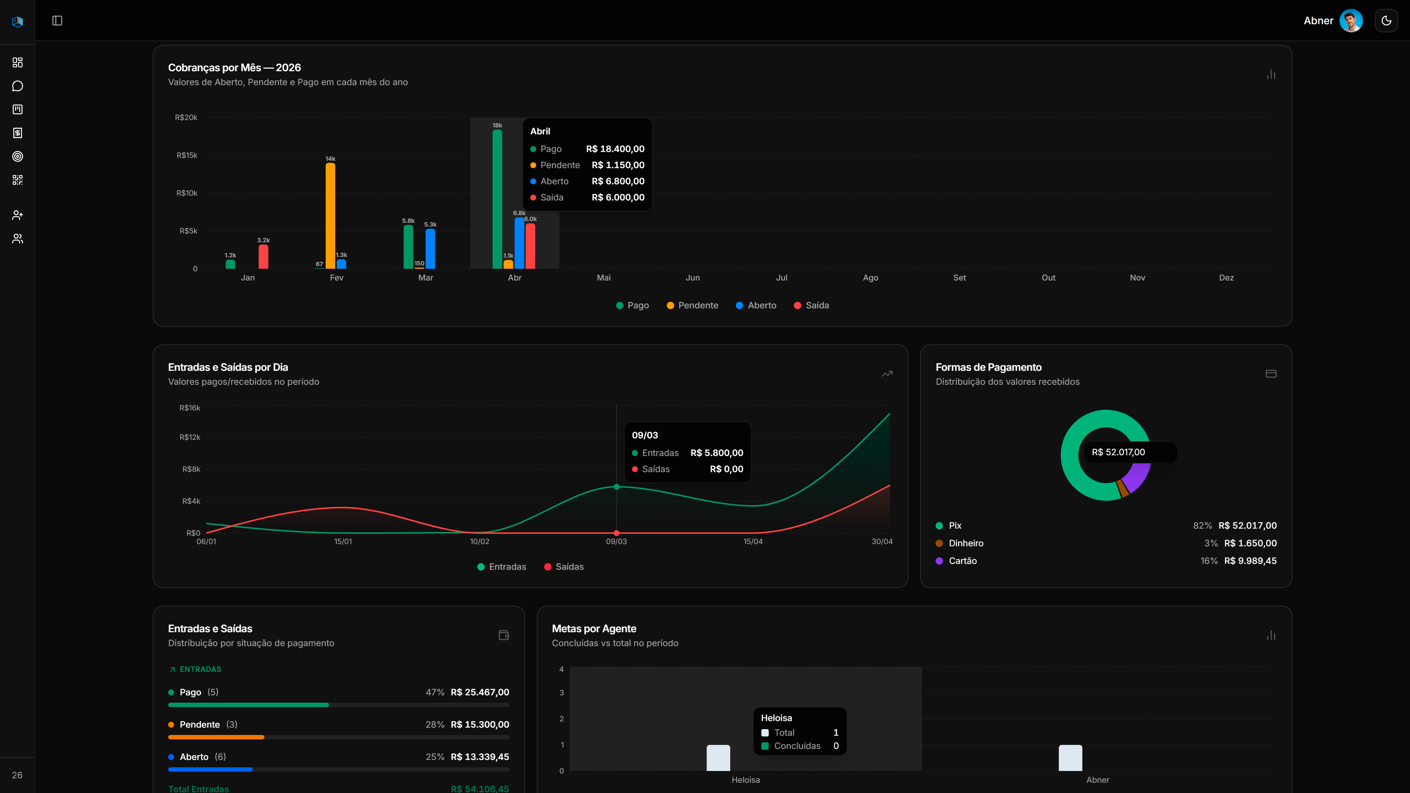
Task: Click wallet icon in Entradas e Saídas card
Action: (503, 635)
